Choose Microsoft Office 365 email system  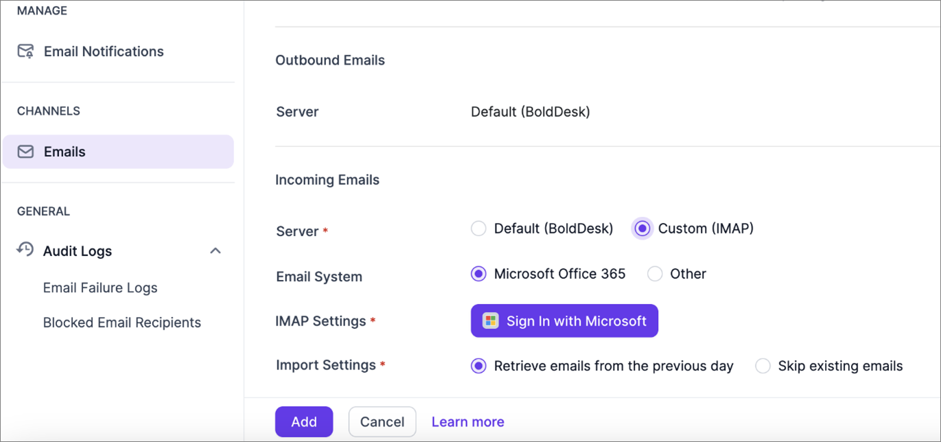478,274
